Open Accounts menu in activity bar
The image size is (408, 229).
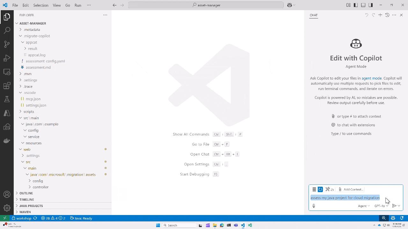point(7,194)
